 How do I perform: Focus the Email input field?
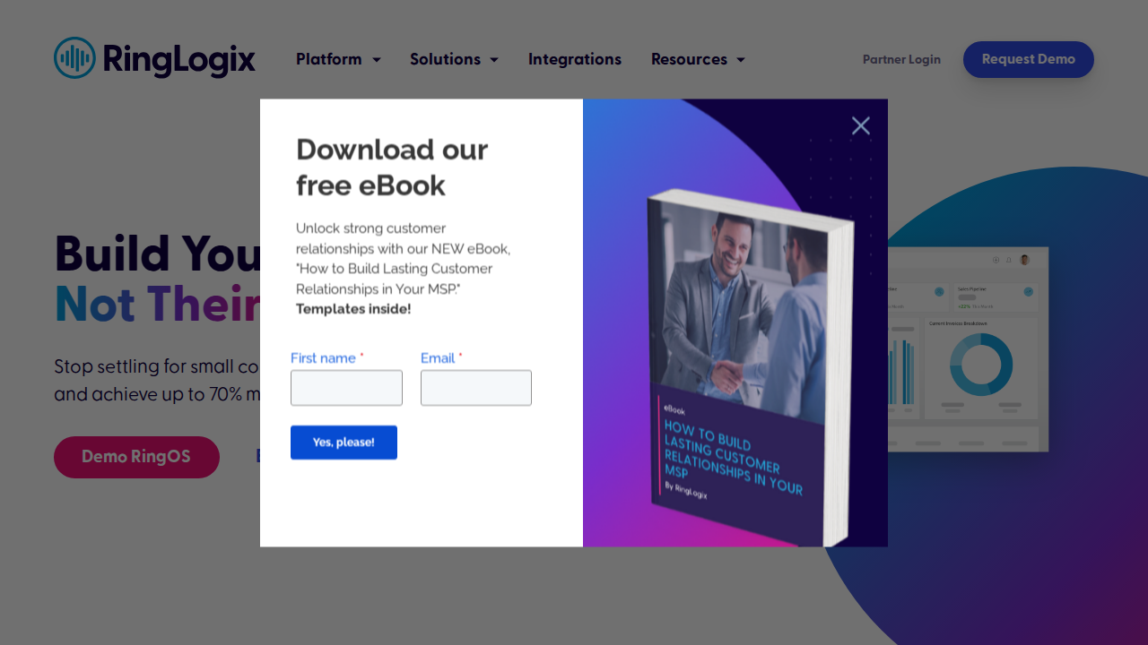pos(476,388)
